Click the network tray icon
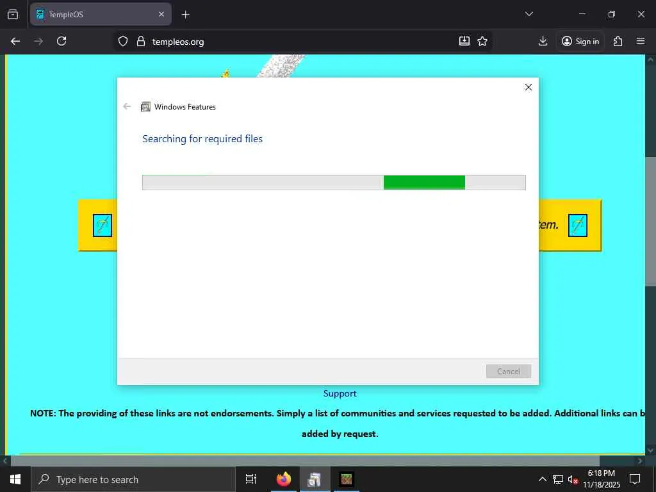Screen dimensions: 656x492 (558, 479)
